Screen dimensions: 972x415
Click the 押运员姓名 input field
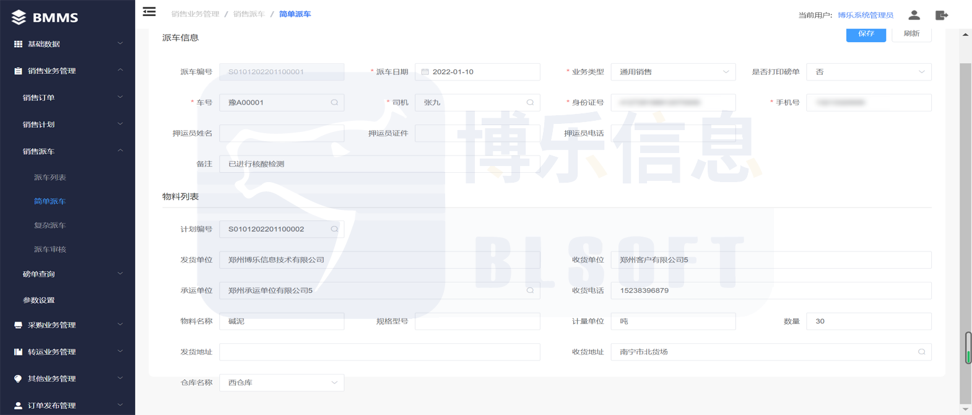[282, 133]
